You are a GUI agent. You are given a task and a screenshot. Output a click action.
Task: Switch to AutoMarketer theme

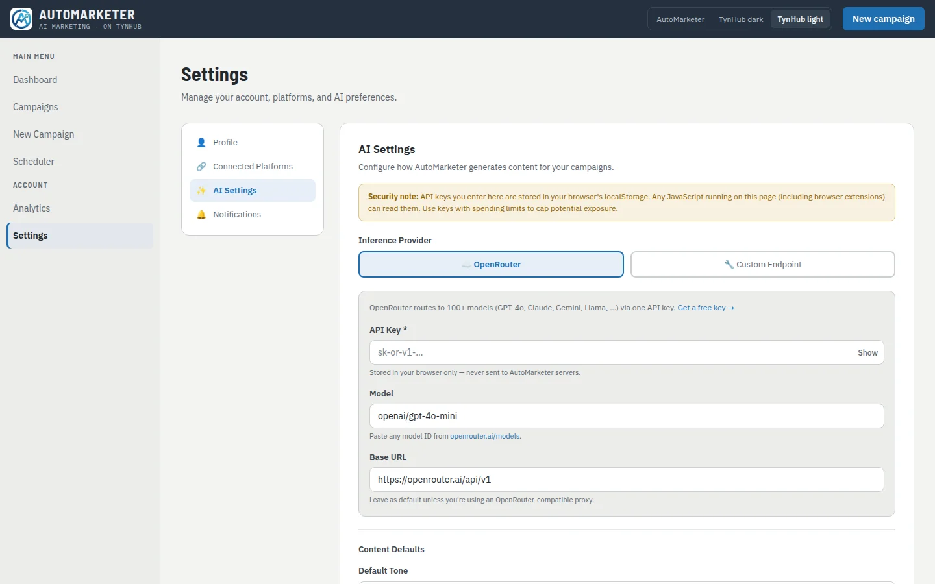pos(680,19)
